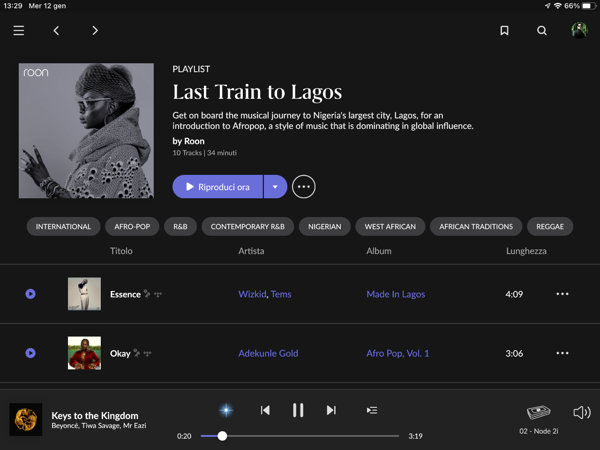Open the hamburger navigation menu

pyautogui.click(x=19, y=30)
